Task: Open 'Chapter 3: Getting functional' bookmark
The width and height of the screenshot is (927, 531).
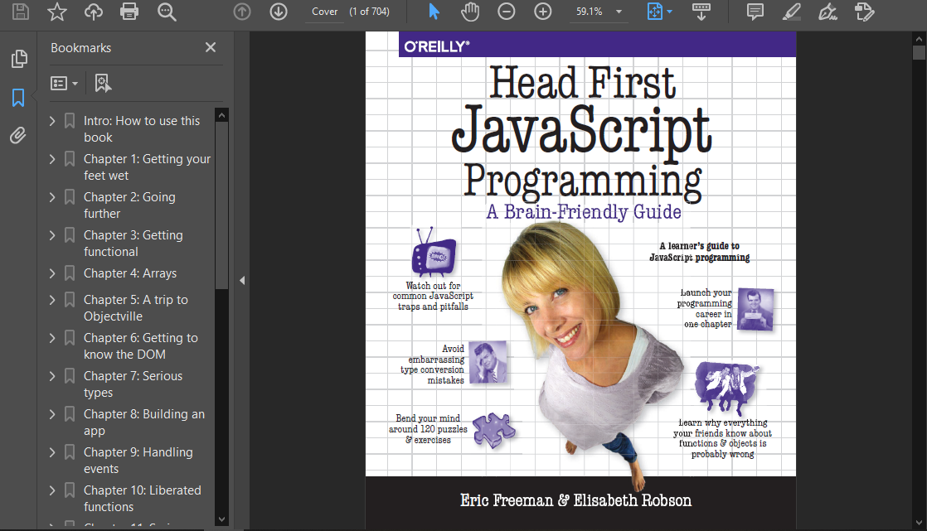Action: (133, 244)
